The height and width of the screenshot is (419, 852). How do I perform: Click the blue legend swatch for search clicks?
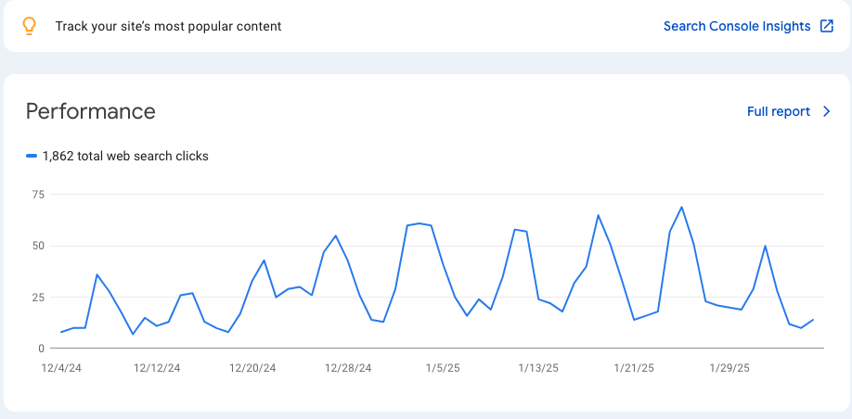point(32,156)
